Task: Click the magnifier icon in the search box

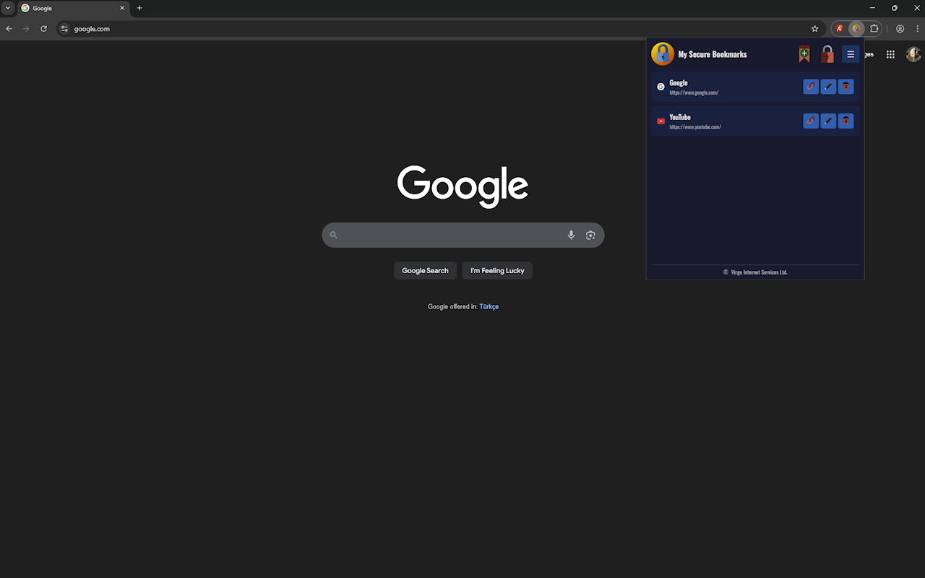Action: click(334, 235)
